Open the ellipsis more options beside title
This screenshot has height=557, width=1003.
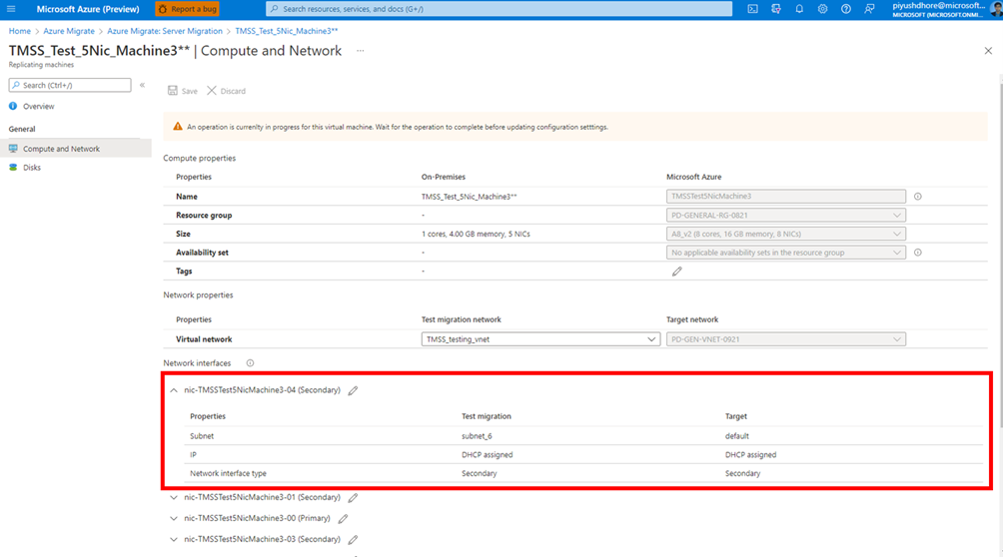(x=360, y=51)
